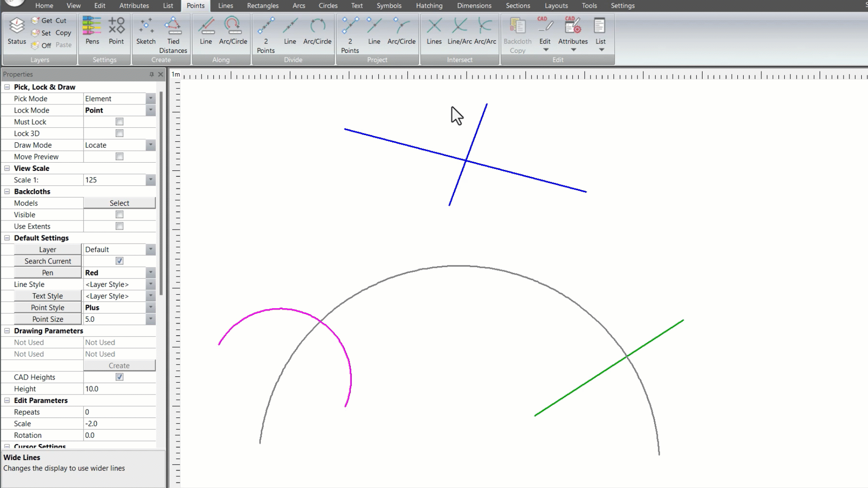This screenshot has width=868, height=488.
Task: Uncheck the CAD Heights checkbox
Action: click(119, 377)
